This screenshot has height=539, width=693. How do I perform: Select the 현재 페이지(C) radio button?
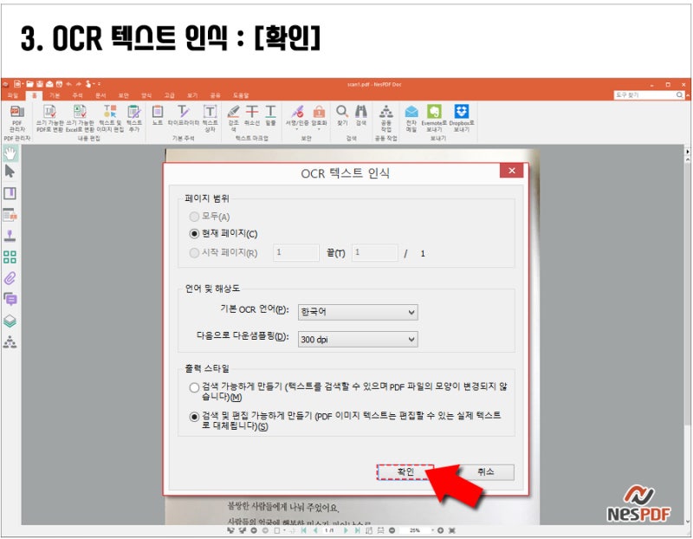pyautogui.click(x=193, y=233)
